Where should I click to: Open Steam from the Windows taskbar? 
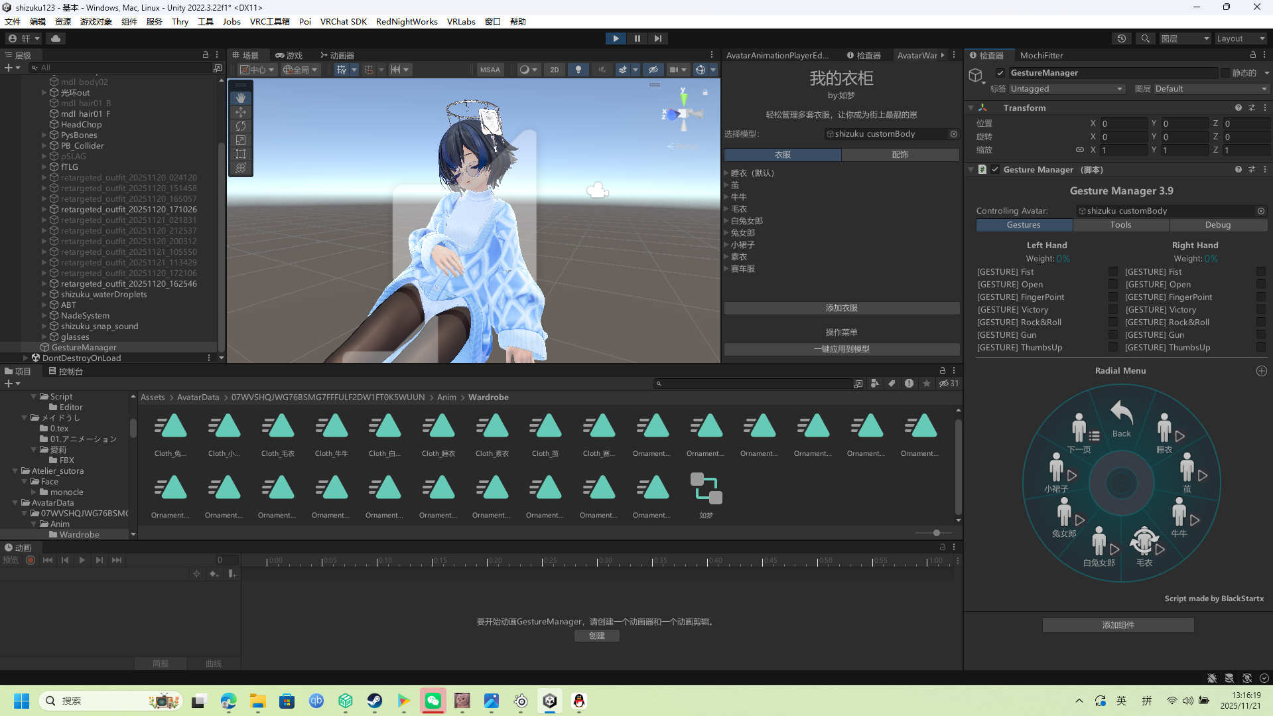375,701
